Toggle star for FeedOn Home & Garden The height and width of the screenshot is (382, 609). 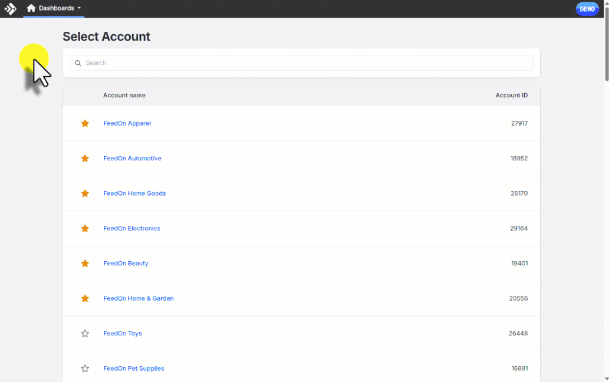click(85, 298)
